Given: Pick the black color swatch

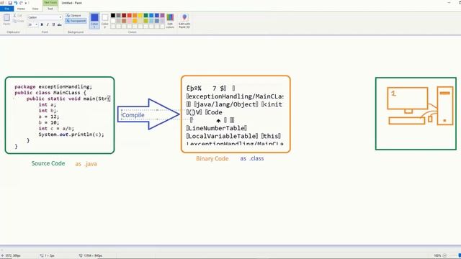Looking at the screenshot, I should (113, 15).
